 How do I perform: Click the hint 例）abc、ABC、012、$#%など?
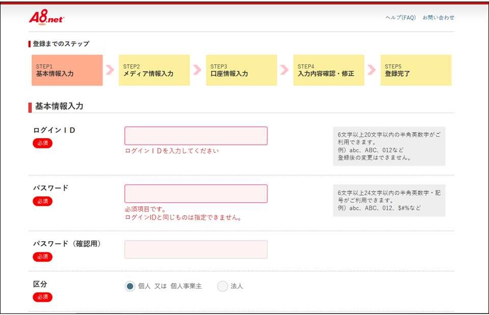(379, 208)
